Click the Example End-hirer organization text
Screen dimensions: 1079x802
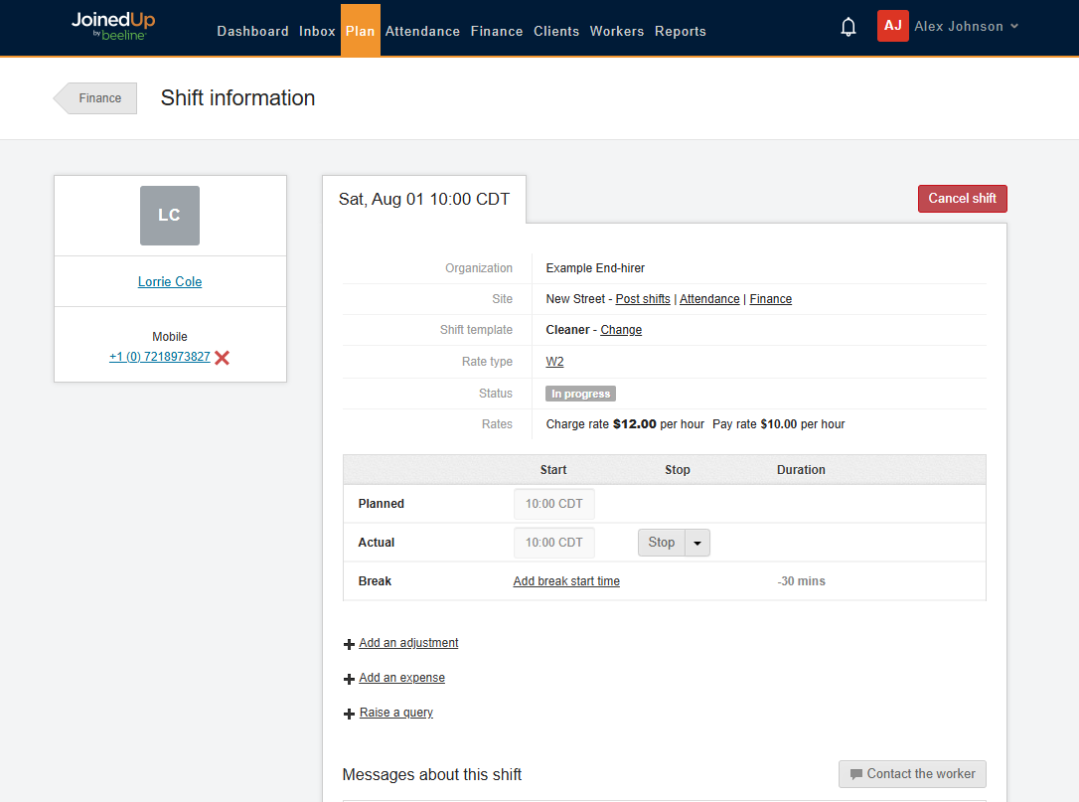coord(595,267)
